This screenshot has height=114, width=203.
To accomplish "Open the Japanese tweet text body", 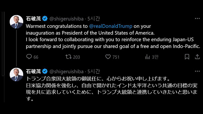I will (x=112, y=89).
